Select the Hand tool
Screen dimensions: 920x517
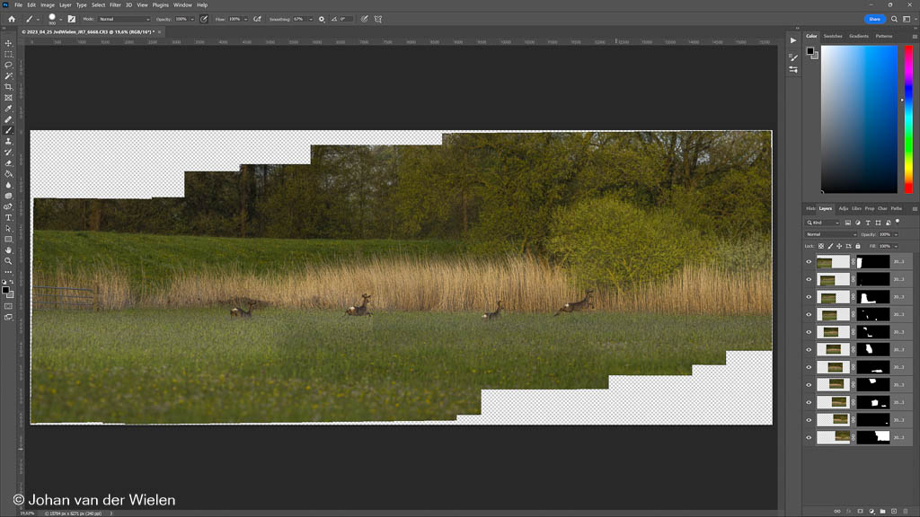click(9, 250)
